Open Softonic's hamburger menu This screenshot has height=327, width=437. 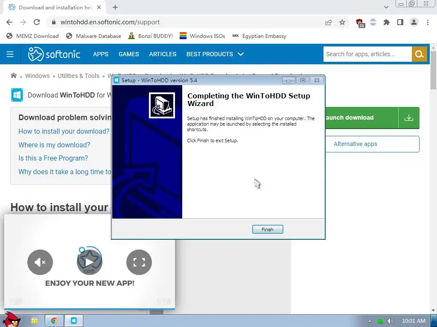[x=10, y=54]
